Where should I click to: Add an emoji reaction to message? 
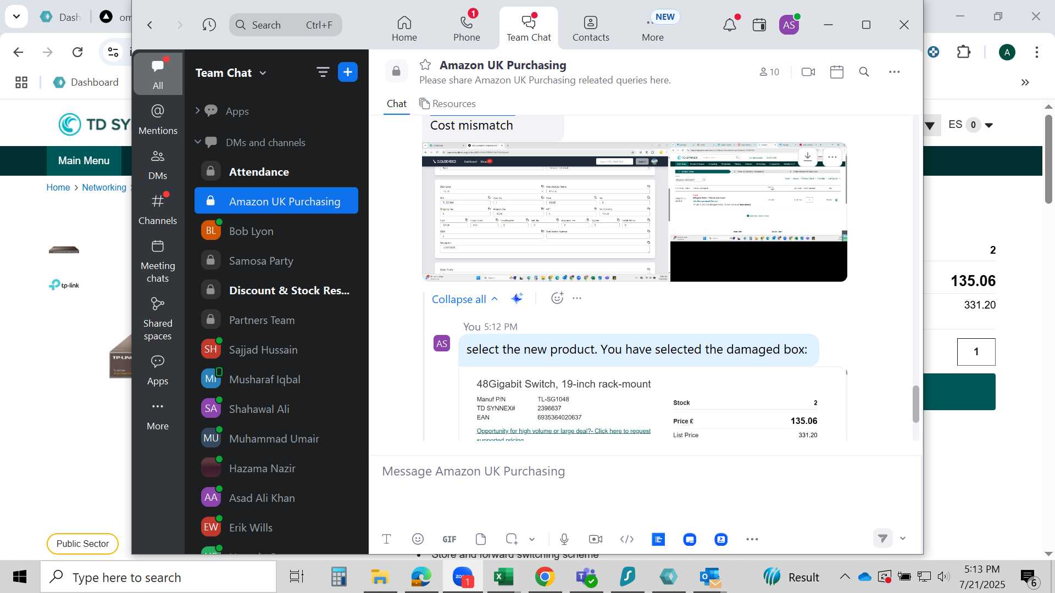pyautogui.click(x=557, y=298)
